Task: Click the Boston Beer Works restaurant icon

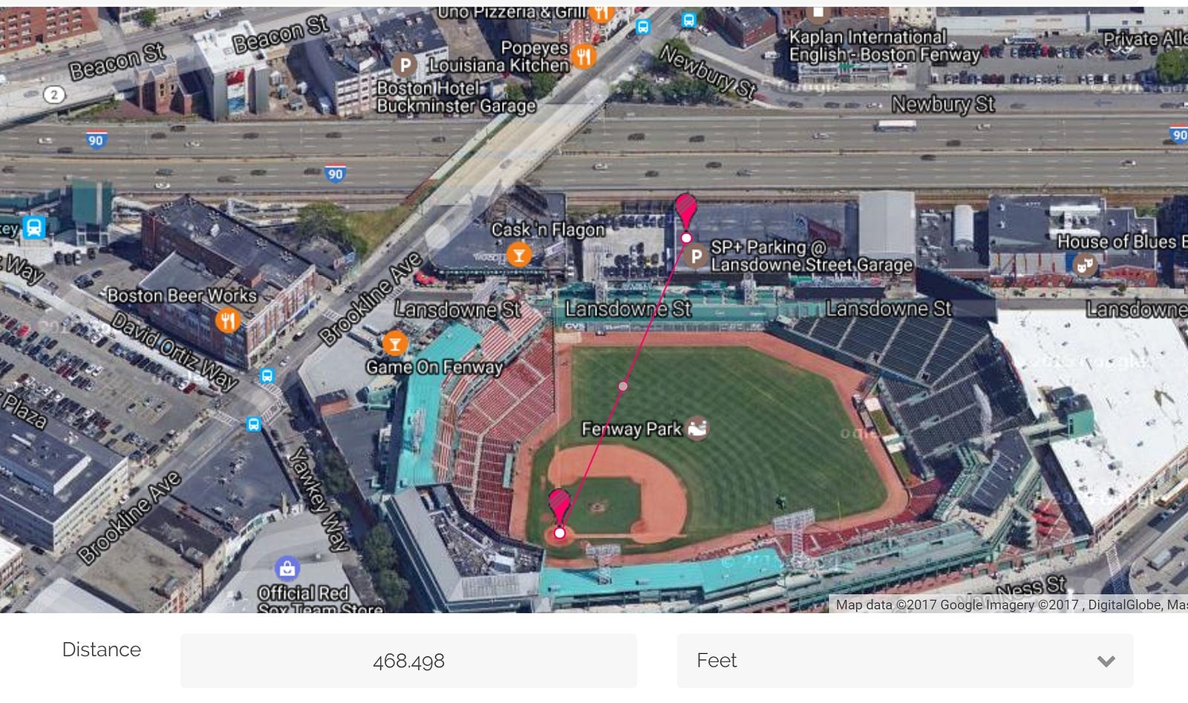Action: tap(228, 321)
